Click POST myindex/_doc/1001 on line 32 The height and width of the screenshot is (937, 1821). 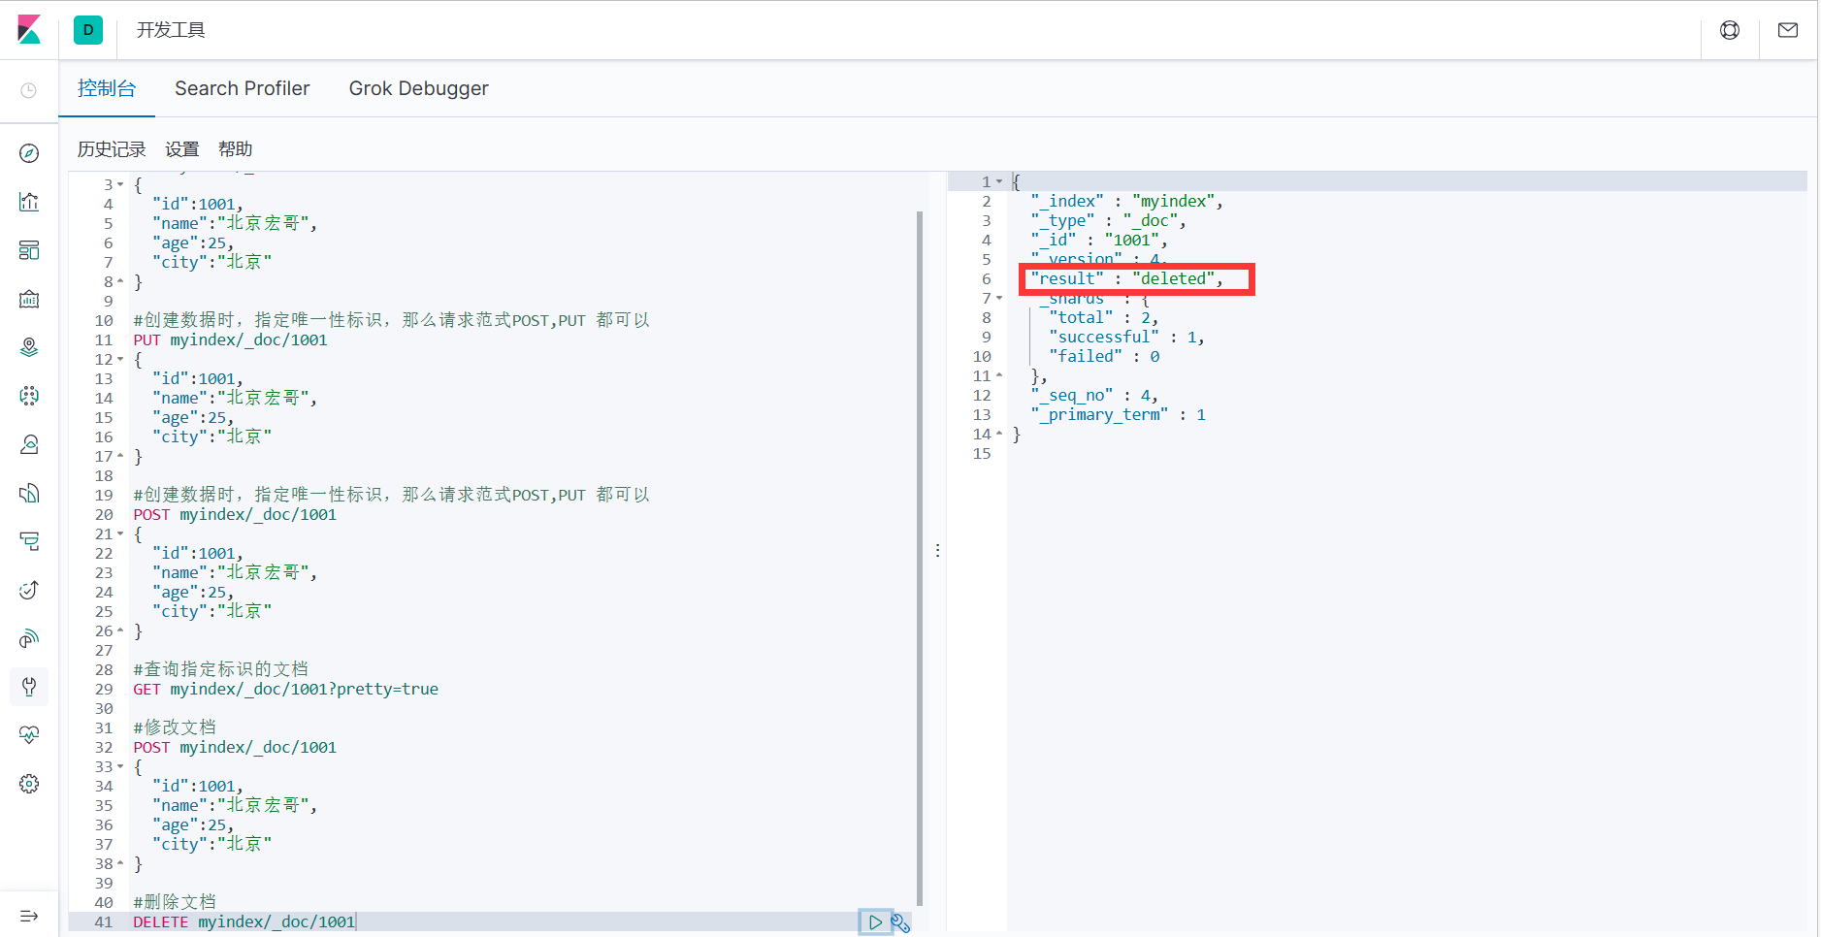pos(235,747)
